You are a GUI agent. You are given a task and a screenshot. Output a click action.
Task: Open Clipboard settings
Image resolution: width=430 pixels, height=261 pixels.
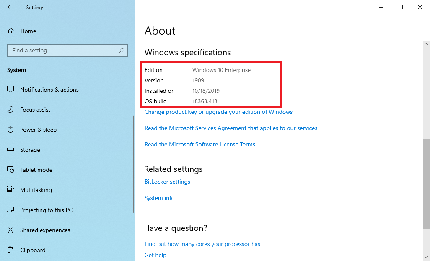point(32,250)
